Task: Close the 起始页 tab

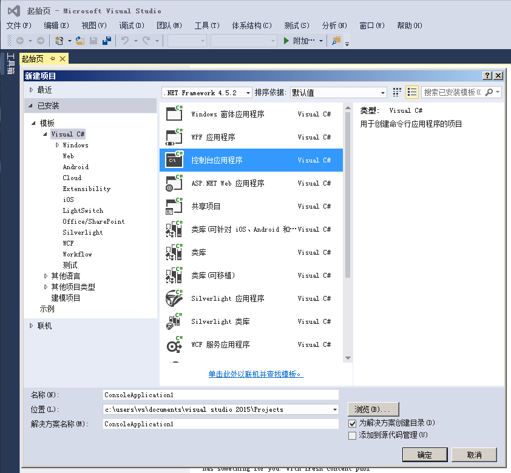Action: pyautogui.click(x=63, y=59)
